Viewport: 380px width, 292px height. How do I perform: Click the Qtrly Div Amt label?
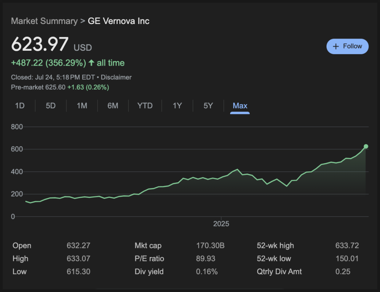click(279, 272)
